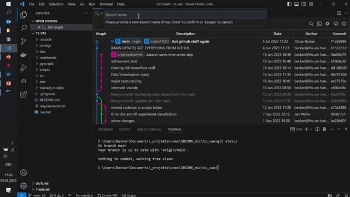Click Git Graph in the status bar

click(129, 195)
